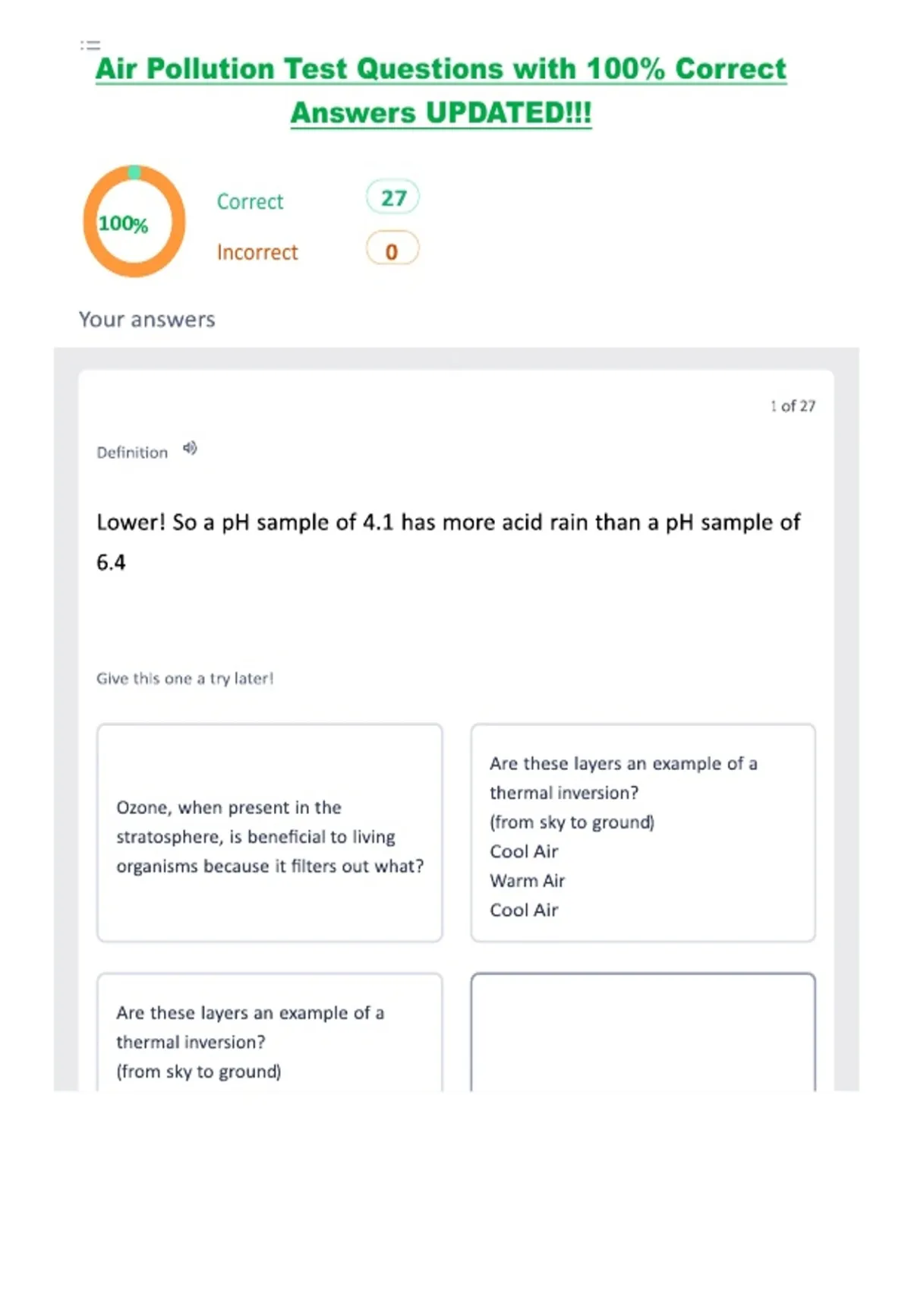Click the audio speaker icon beside Definition
Screen dimensions: 911x1291
[190, 449]
